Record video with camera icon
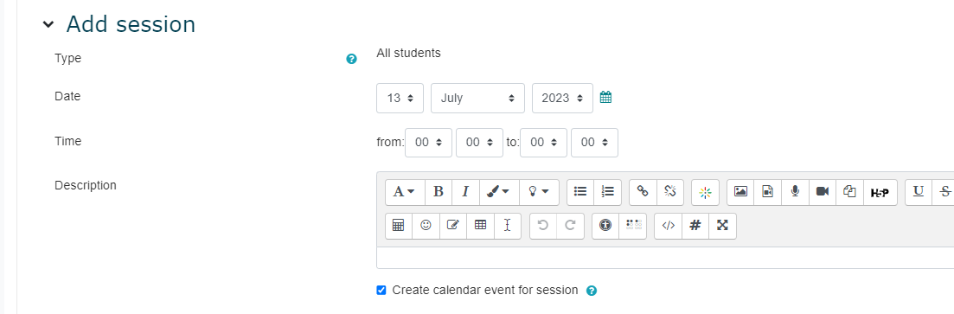The height and width of the screenshot is (314, 954). click(823, 192)
